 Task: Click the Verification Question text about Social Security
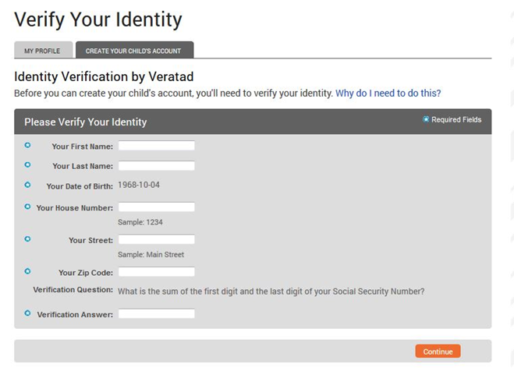271,291
